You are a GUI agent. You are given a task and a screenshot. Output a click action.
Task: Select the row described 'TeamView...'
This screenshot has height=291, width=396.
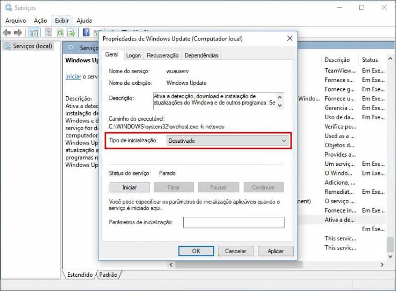coord(340,71)
